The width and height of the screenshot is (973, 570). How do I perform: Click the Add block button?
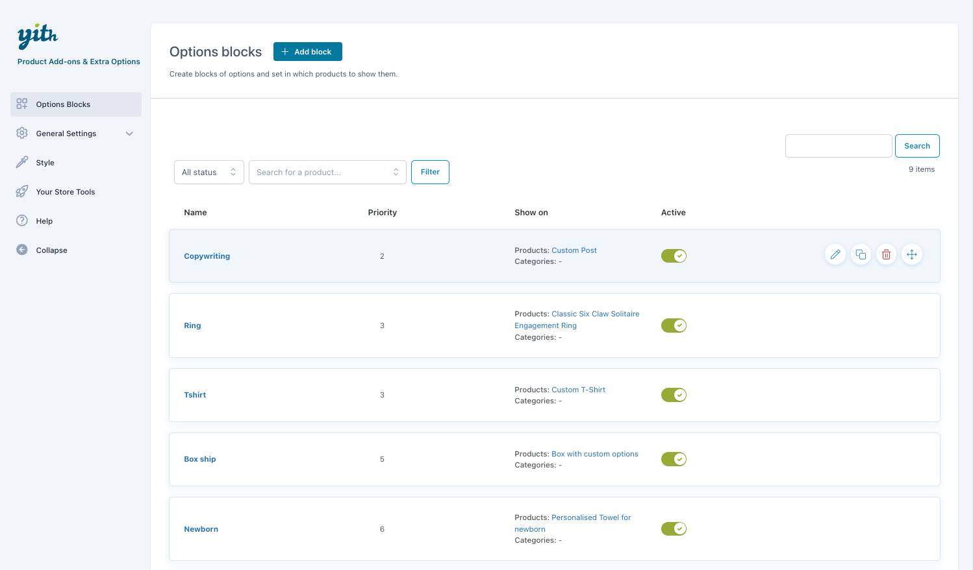(x=307, y=52)
